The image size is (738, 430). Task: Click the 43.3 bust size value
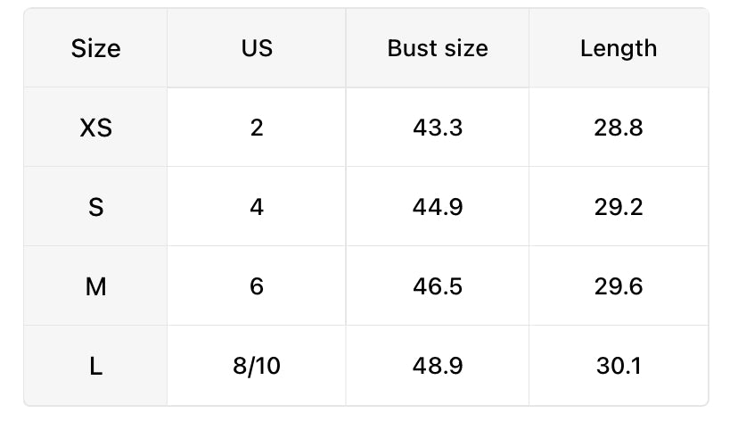tap(438, 128)
